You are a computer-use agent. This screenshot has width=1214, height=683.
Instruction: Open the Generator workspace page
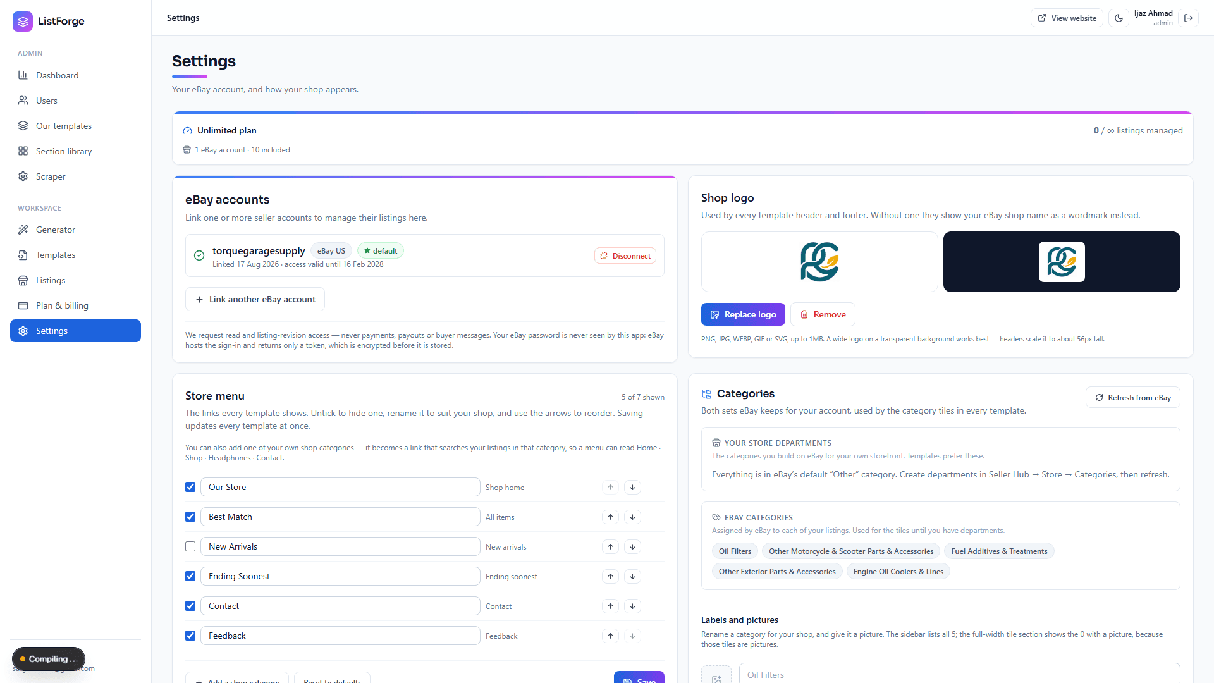[x=75, y=230]
